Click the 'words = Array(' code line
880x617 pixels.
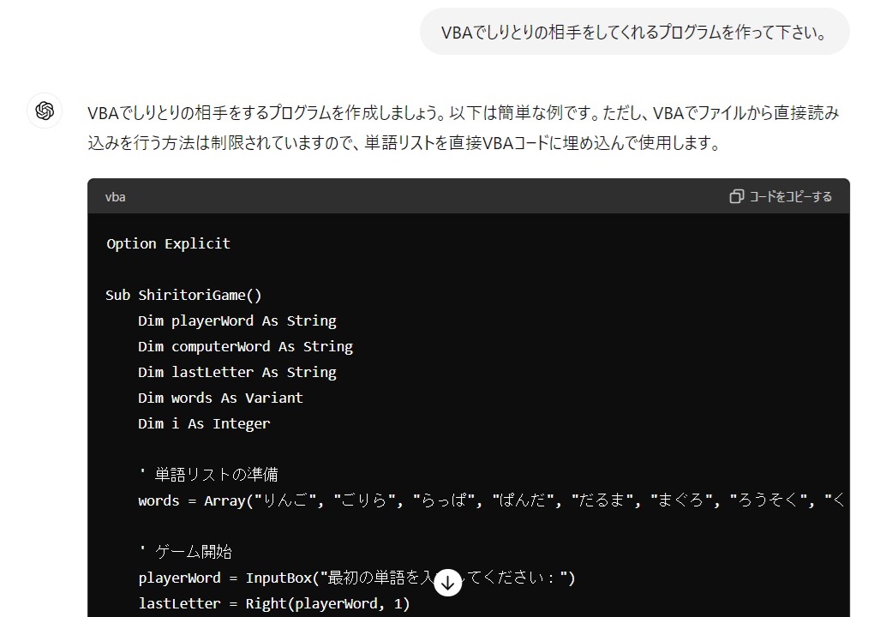coord(491,500)
